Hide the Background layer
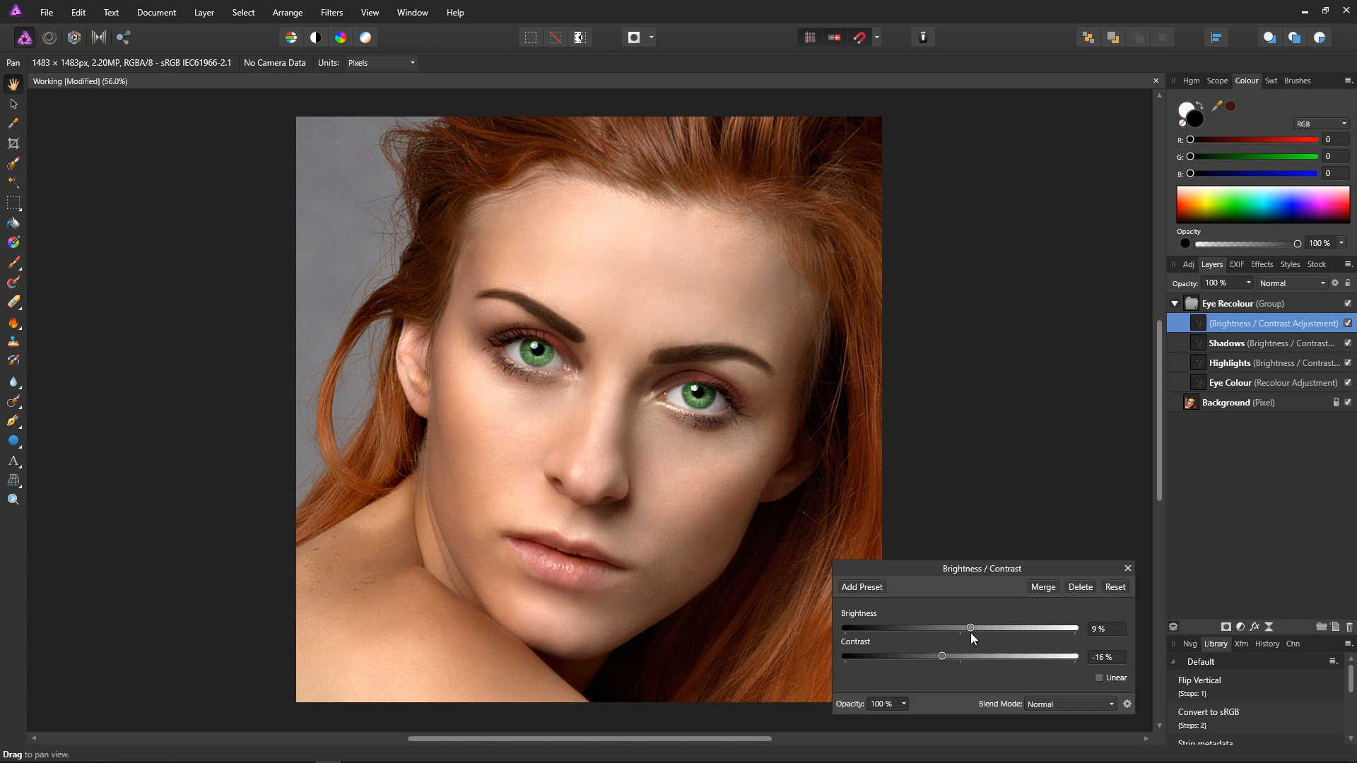 [x=1348, y=403]
